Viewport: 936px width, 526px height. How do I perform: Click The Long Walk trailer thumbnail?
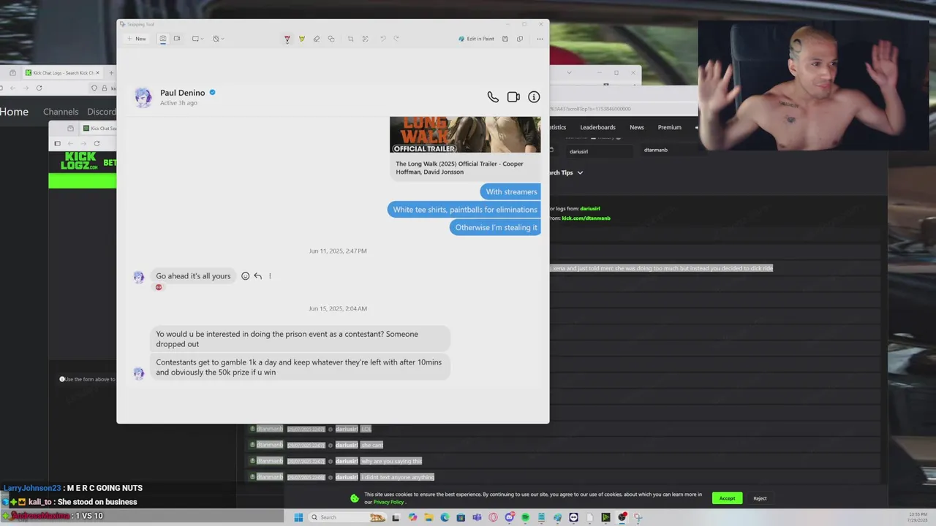click(465, 135)
